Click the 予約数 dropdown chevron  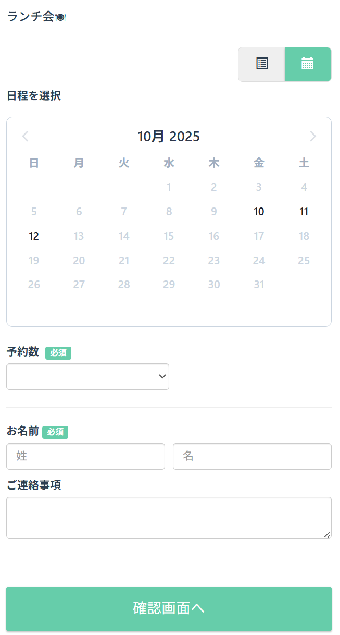click(162, 376)
